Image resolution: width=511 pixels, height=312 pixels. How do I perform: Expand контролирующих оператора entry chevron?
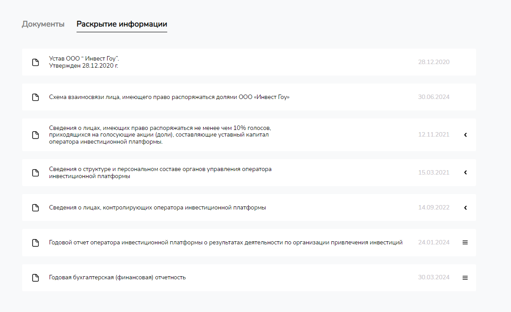[x=465, y=208]
